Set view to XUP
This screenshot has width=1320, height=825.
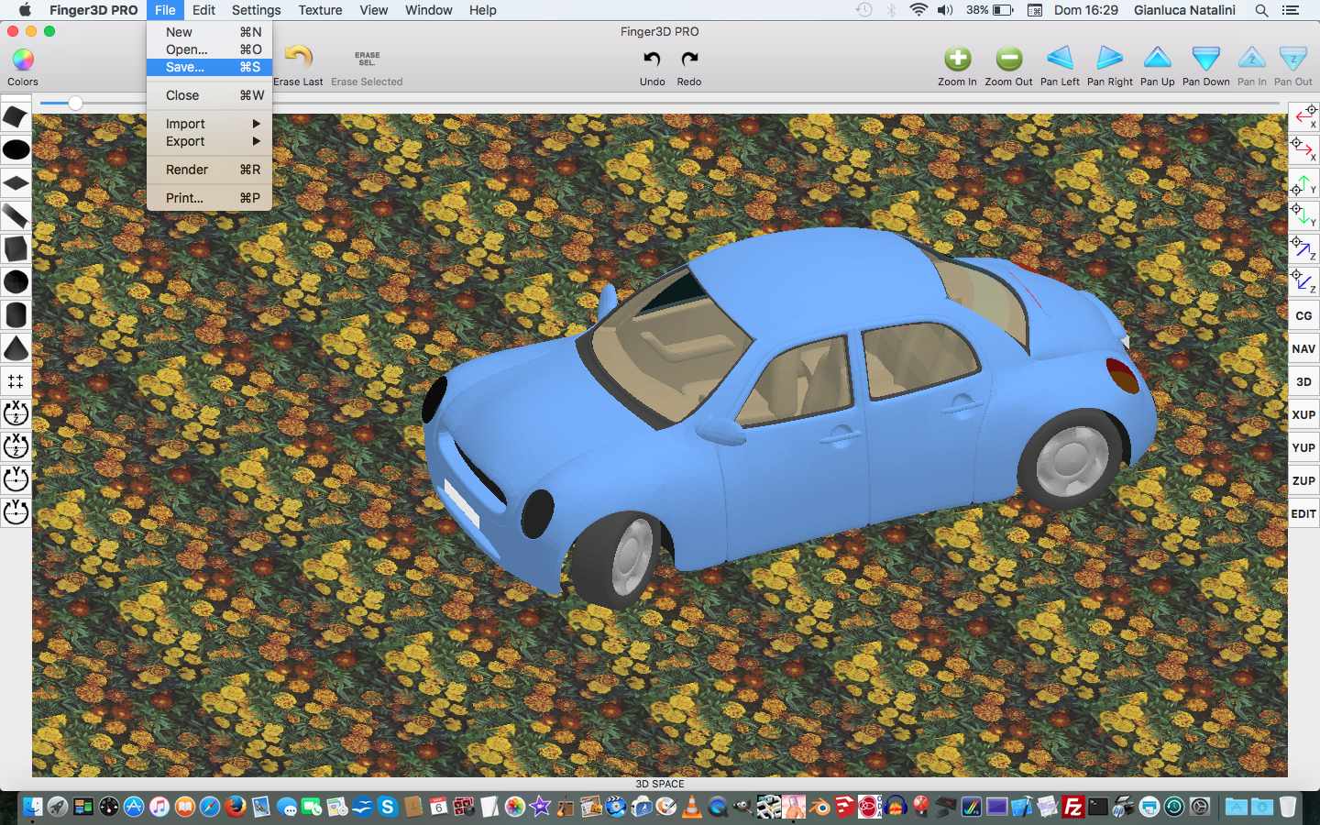click(x=1303, y=414)
